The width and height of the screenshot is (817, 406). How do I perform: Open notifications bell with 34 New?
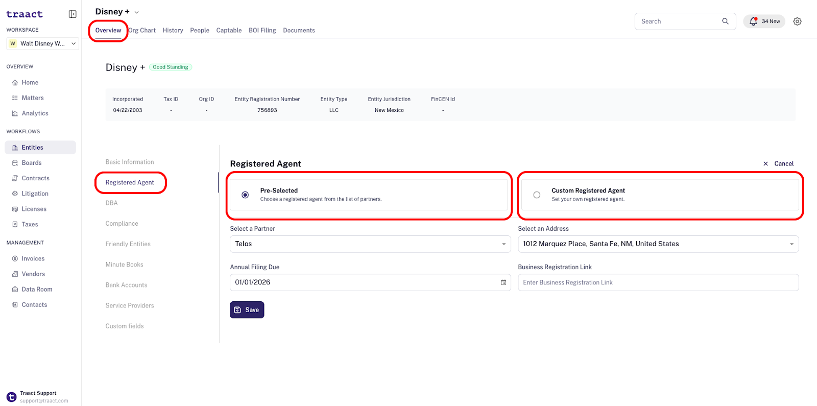click(764, 21)
